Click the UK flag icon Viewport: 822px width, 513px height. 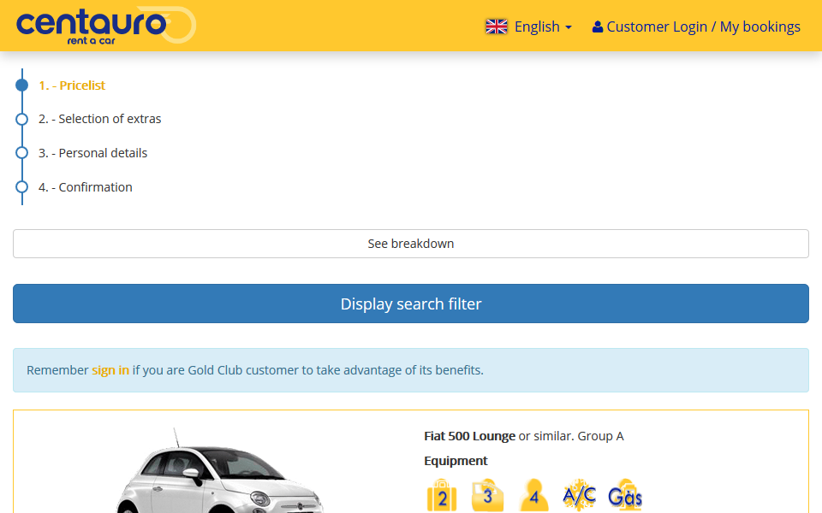click(497, 27)
